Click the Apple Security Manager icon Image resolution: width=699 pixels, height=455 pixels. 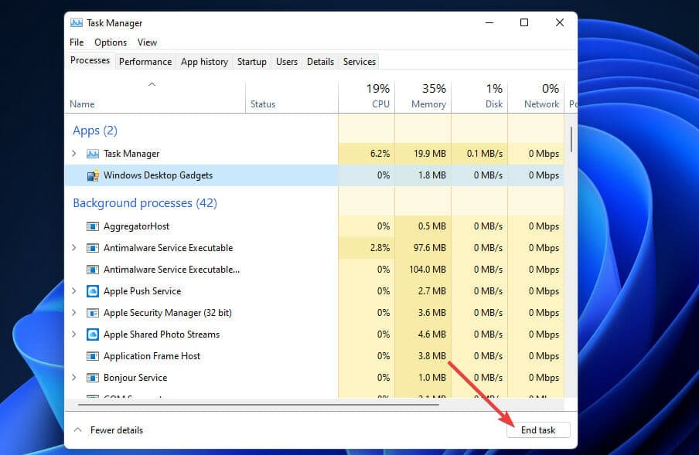coord(92,313)
